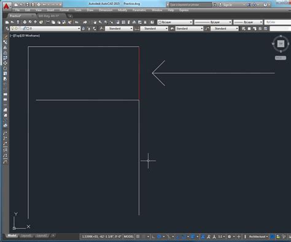Open the 1:1 annotation scale dropdown
Screen dimensions: 291x242
tap(221, 236)
